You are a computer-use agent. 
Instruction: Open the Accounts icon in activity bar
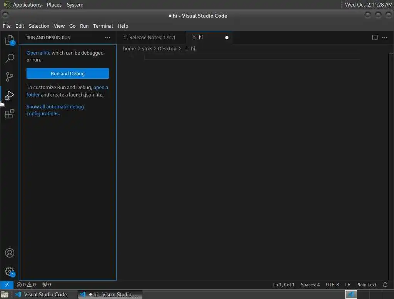coord(10,253)
